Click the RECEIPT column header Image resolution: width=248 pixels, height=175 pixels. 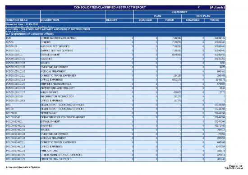[x=112, y=20]
